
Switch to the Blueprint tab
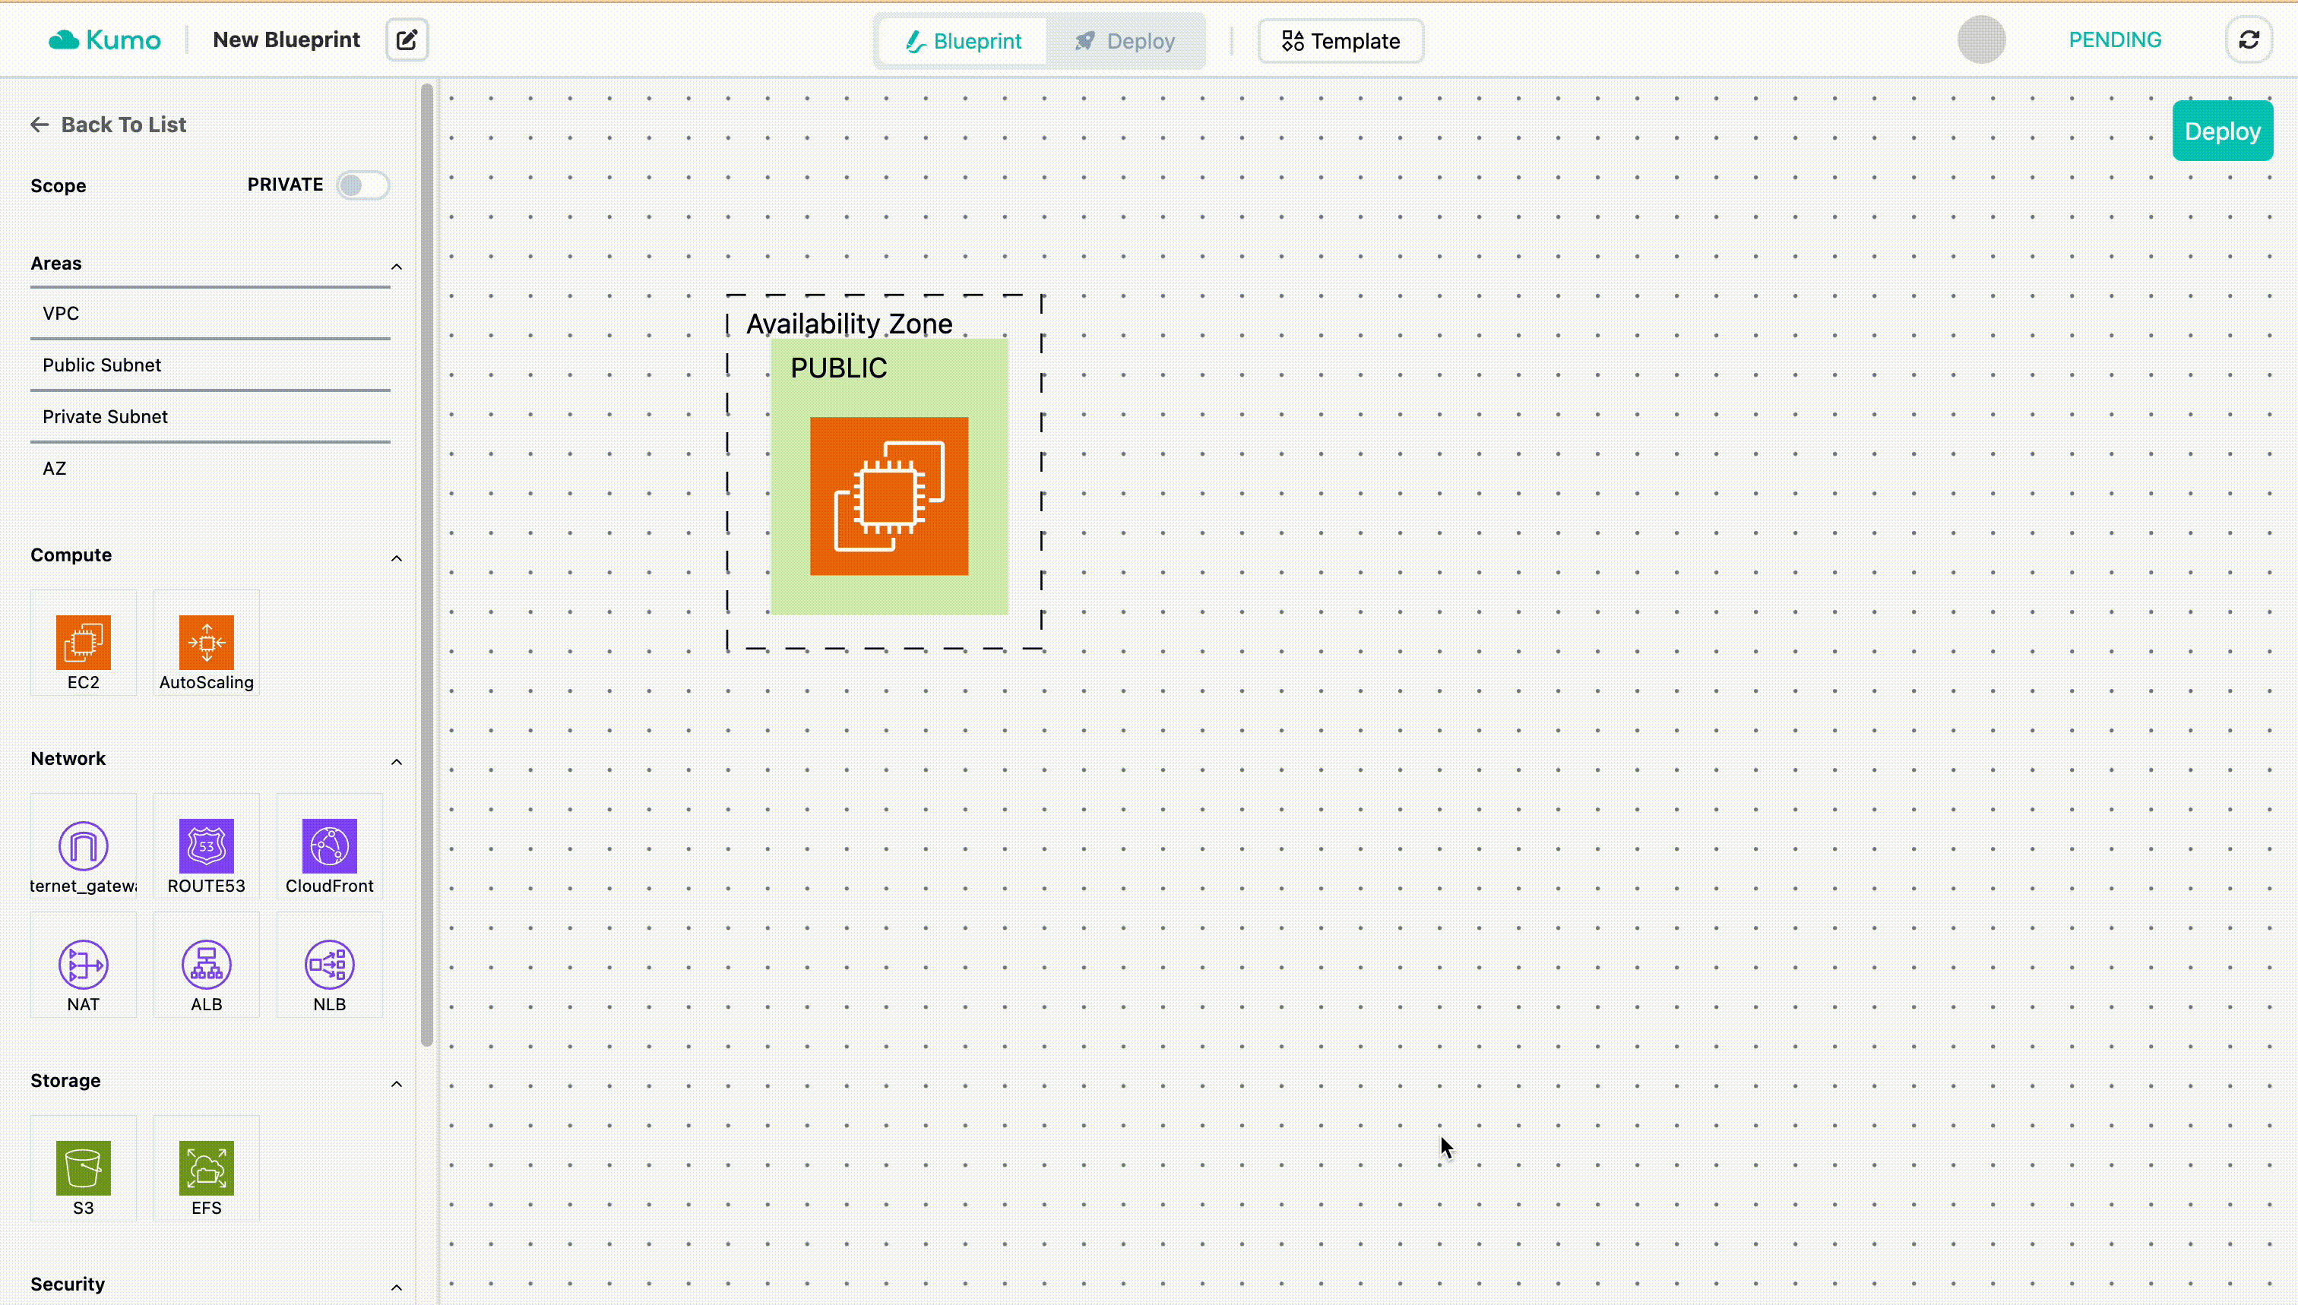click(963, 41)
